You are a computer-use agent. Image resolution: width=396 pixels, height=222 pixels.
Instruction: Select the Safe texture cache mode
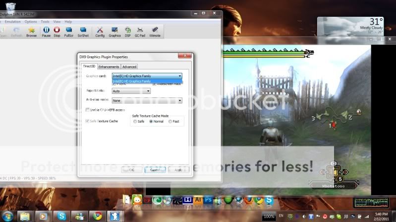[135, 121]
